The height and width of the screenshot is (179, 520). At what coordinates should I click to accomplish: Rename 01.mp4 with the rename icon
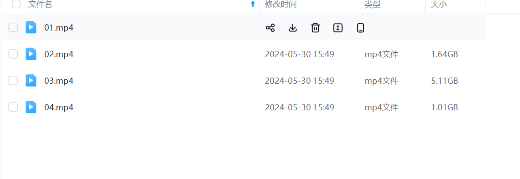coord(338,28)
